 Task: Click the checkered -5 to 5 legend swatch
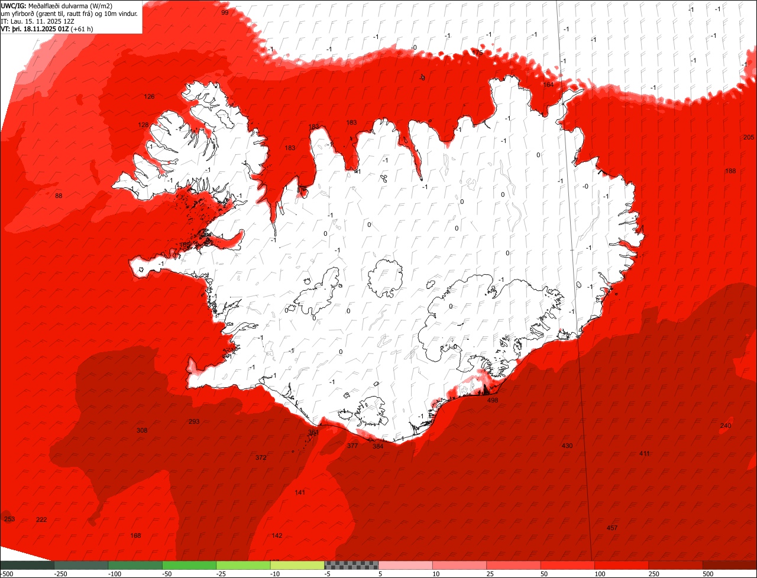(351, 565)
